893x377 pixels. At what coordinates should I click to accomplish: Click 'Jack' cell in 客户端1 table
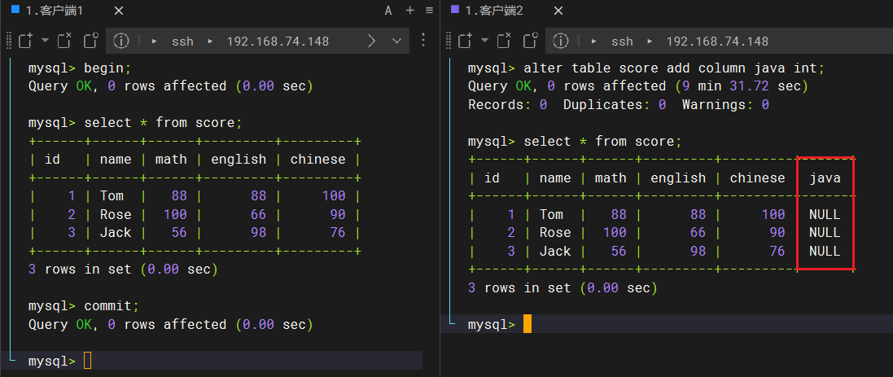pos(116,233)
